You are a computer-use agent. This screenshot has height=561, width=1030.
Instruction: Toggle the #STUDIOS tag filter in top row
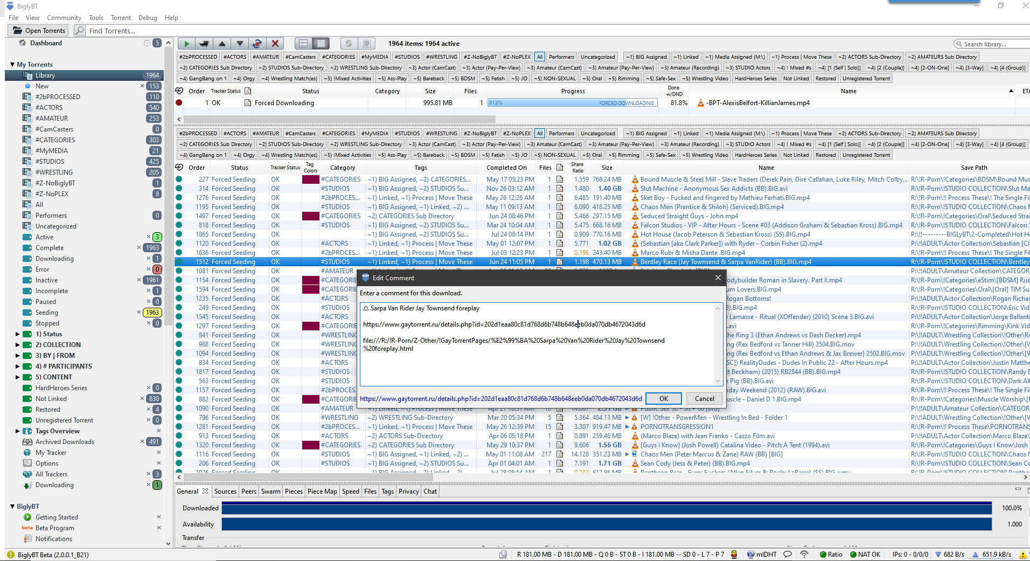(407, 57)
